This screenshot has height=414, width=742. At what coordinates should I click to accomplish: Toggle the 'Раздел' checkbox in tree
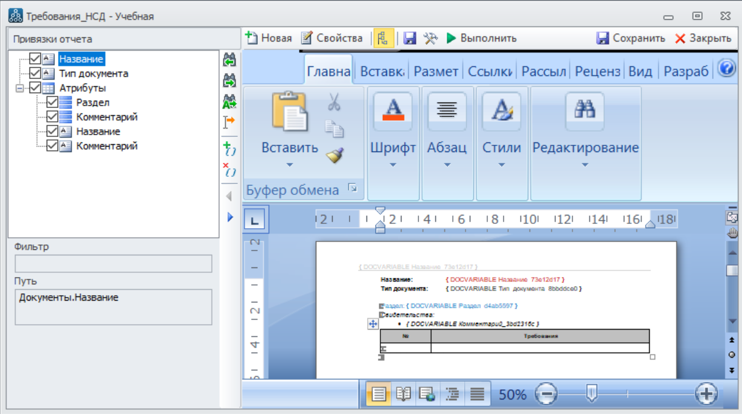click(x=53, y=103)
